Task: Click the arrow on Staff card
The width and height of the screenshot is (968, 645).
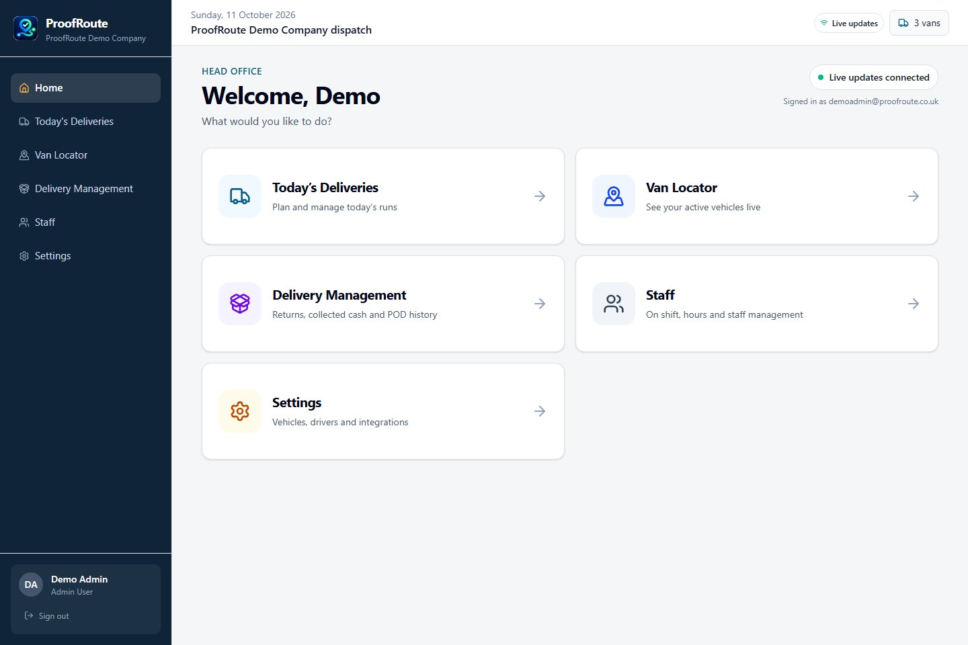Action: coord(914,304)
